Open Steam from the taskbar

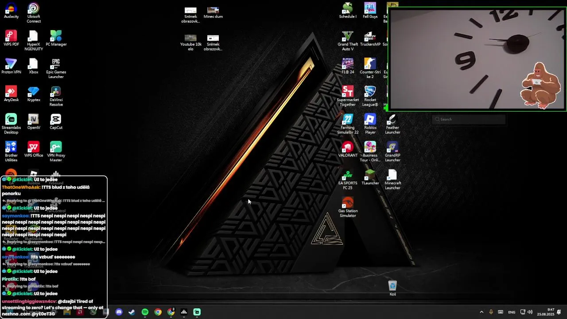coord(132,312)
